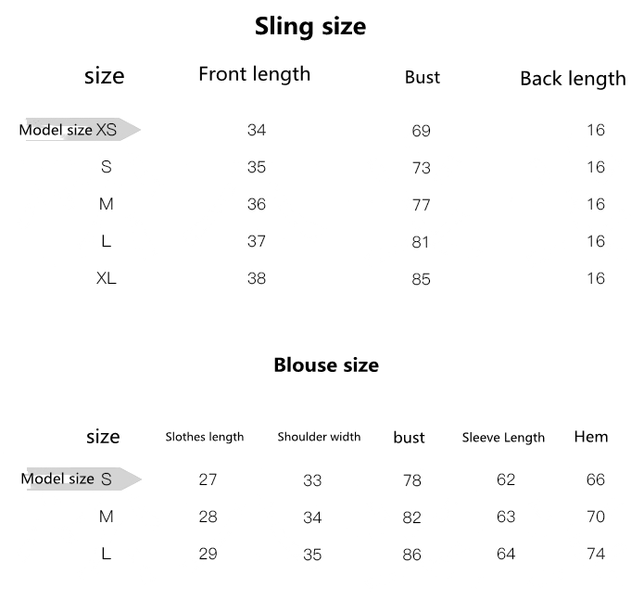This screenshot has height=600, width=631.
Task: Click front length value 34 for XS
Action: tap(257, 130)
